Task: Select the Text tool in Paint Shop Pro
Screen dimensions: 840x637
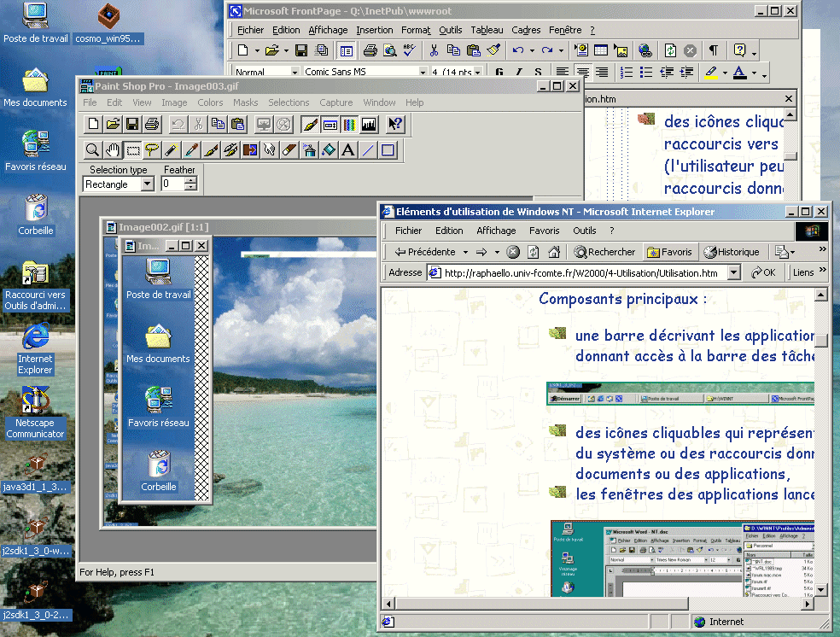Action: [348, 151]
